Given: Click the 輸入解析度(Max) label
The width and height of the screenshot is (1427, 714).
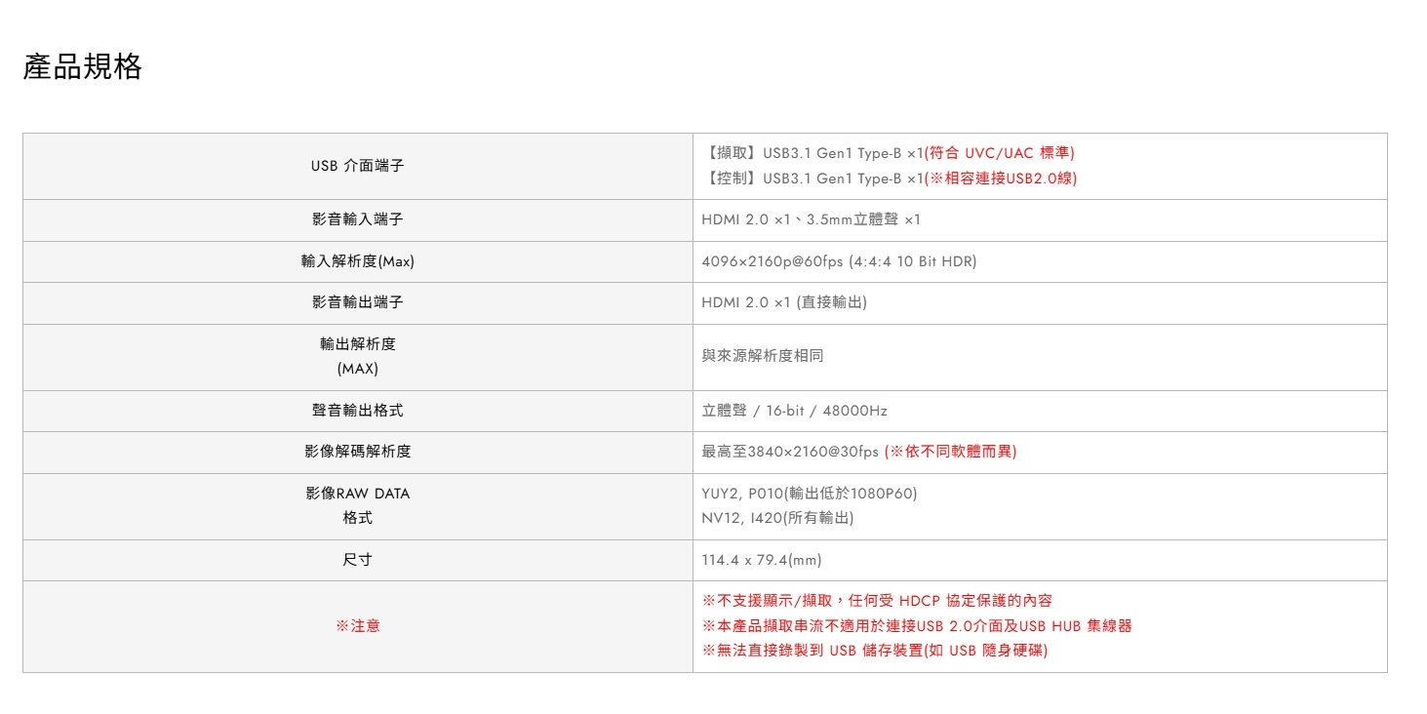Looking at the screenshot, I should (x=357, y=261).
